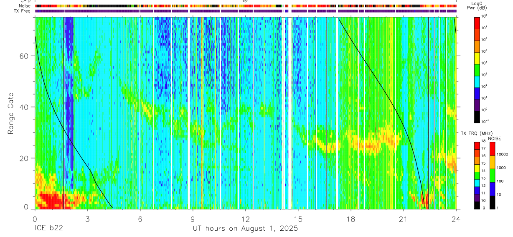The height and width of the screenshot is (237, 513).
Task: Click the purple TX Freq strip above the plot
Action: pos(246,11)
